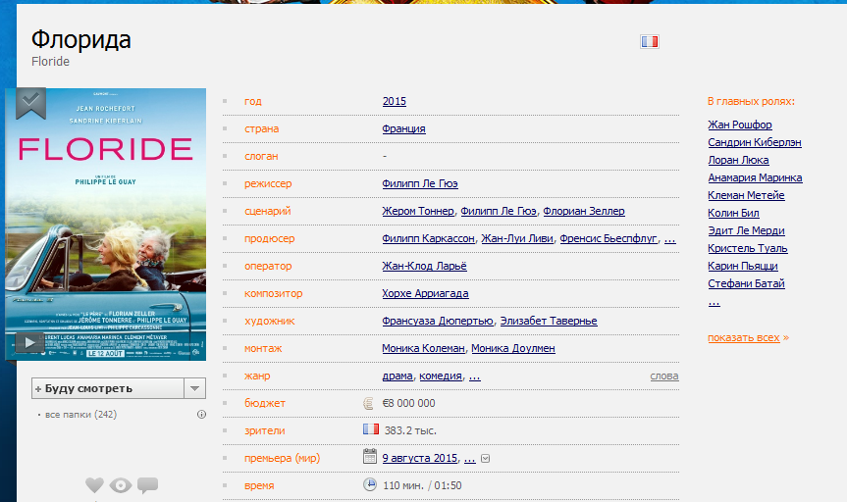This screenshot has width=847, height=502.
Task: Open the слова keywords link
Action: (x=664, y=376)
